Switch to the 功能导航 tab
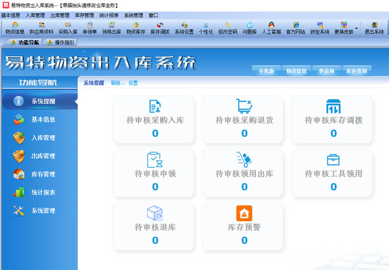Image resolution: width=389 pixels, height=270 pixels. [x=24, y=42]
